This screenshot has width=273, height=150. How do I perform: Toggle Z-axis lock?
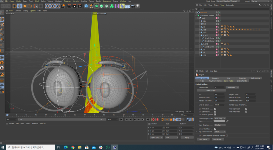point(58,6)
